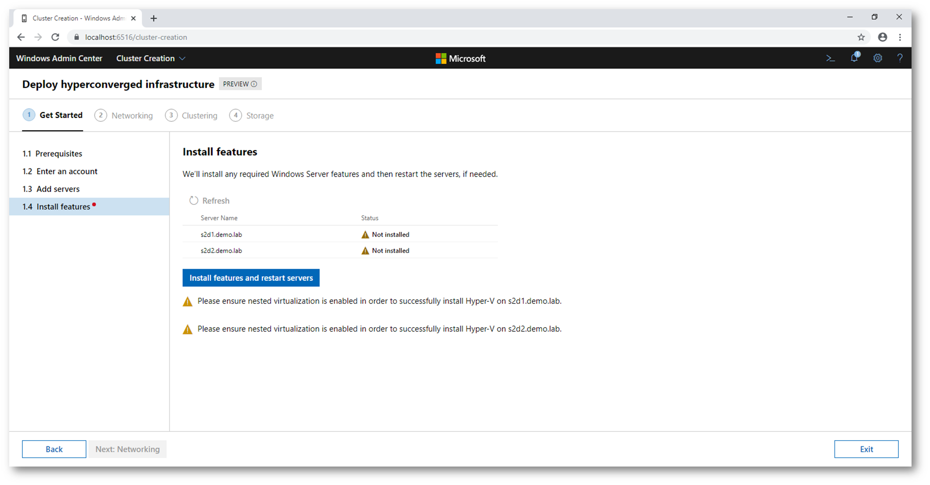Click the browser forward arrow
This screenshot has height=485, width=930.
pyautogui.click(x=38, y=37)
